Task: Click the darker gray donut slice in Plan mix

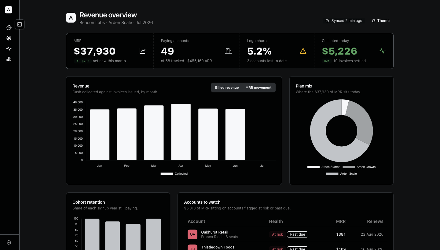Action: click(361, 122)
